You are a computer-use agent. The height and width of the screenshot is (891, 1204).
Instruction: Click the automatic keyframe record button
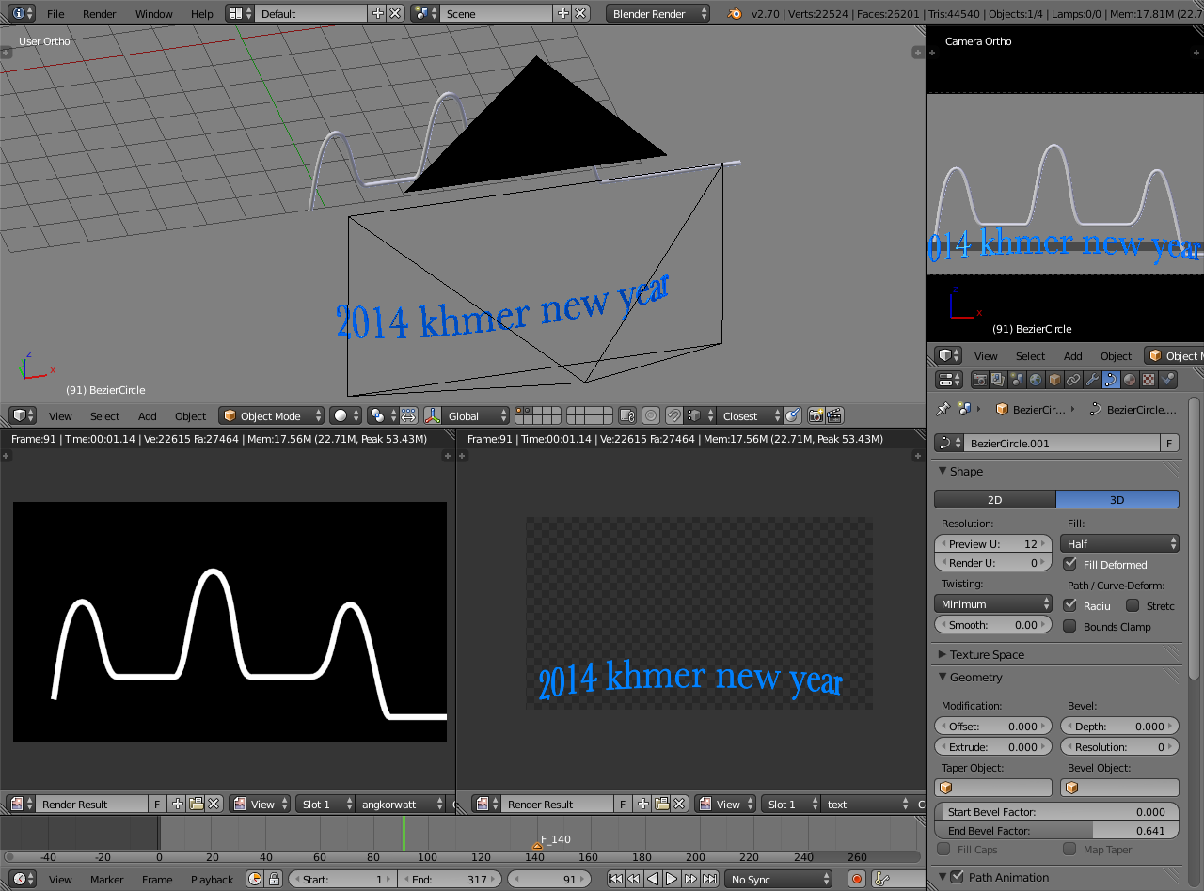pos(856,880)
